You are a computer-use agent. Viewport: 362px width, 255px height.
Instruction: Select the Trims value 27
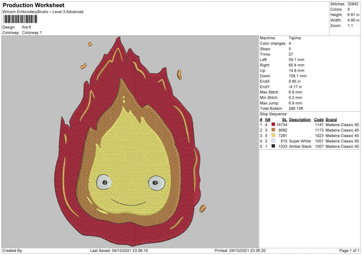(291, 54)
